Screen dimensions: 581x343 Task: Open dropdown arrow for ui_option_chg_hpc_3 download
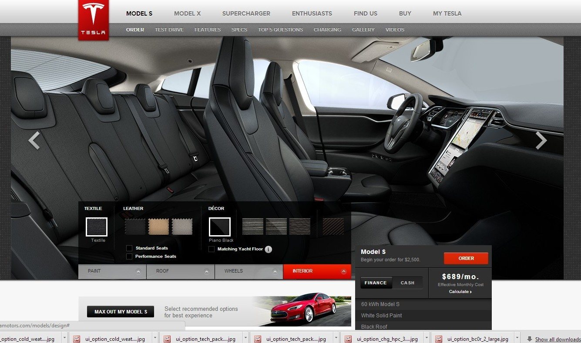pyautogui.click(x=426, y=338)
